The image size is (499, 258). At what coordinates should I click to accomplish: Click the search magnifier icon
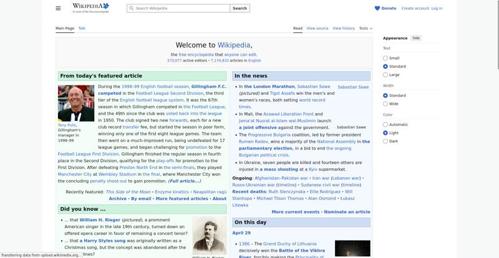(131, 9)
